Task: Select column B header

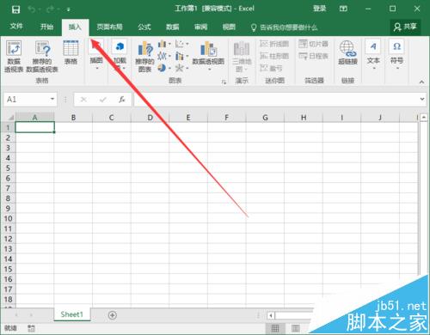Action: coord(73,118)
